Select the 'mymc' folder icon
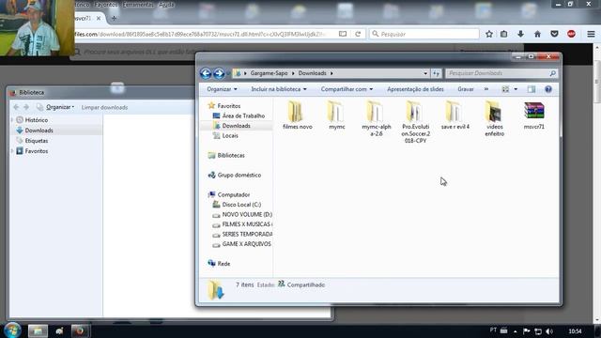The width and height of the screenshot is (601, 338). (336, 112)
